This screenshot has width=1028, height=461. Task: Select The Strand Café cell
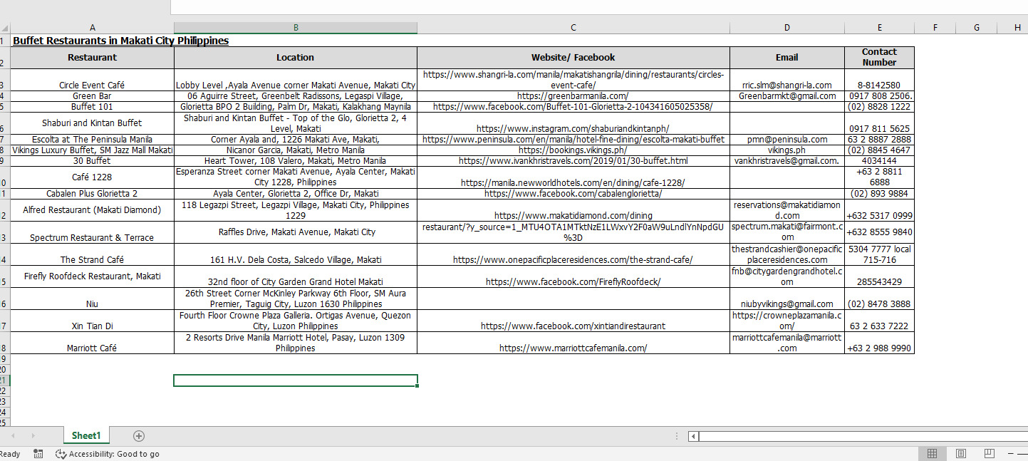pyautogui.click(x=93, y=254)
